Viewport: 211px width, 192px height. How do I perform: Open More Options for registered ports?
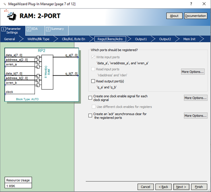(193, 72)
